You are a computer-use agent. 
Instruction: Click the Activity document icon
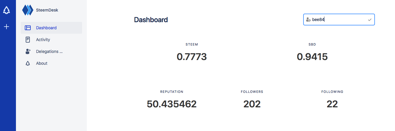[28, 40]
